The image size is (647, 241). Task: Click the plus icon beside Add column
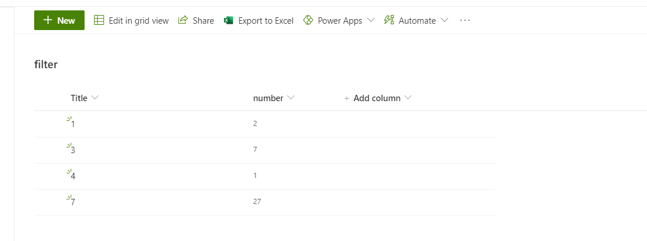[x=347, y=98]
